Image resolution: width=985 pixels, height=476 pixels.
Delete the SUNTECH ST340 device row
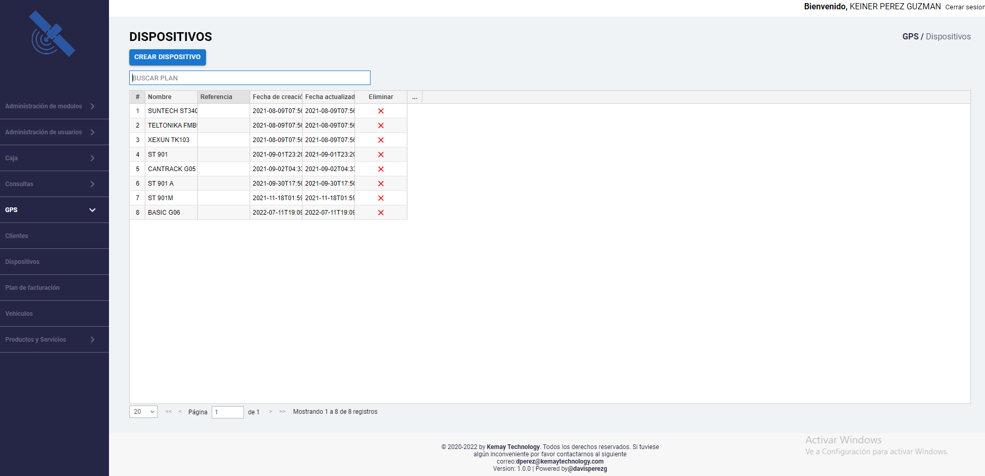click(381, 111)
